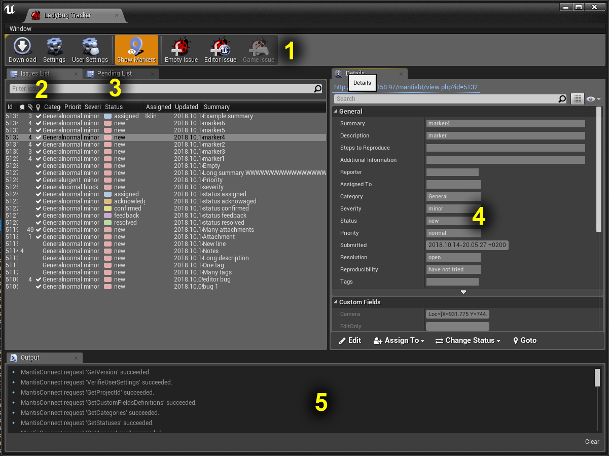609x456 pixels.
Task: Collapse the Custom Fields section
Action: [336, 302]
